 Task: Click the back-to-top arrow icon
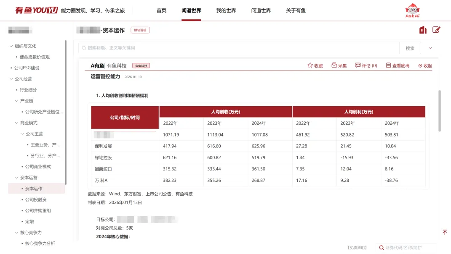point(445,232)
